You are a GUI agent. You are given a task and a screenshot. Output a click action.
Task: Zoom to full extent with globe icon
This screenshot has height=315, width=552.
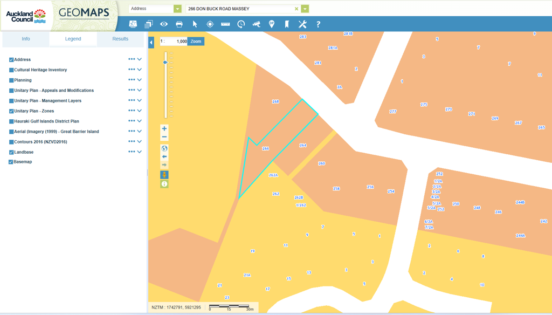point(164,148)
